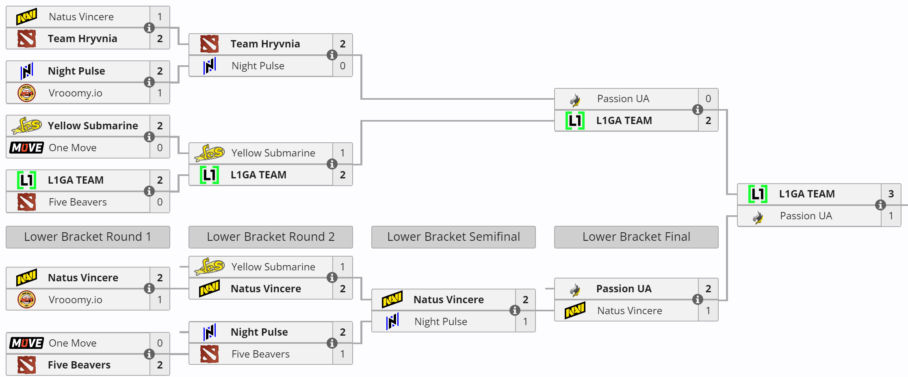This screenshot has width=908, height=377.
Task: Show details for Yellow Submarine vs One Move
Action: 149,137
